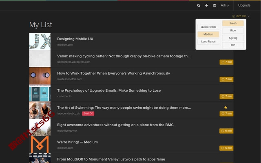Screen dimensions: 261x163
Task: Click 6 min badge on Eight awesome adventures
Action: [x=226, y=131]
